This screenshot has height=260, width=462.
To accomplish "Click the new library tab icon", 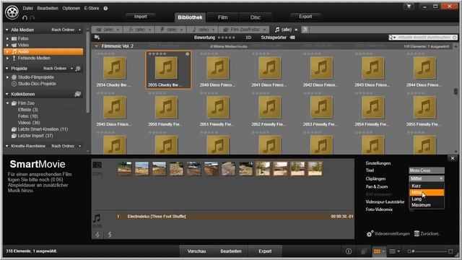I will 305,30.
